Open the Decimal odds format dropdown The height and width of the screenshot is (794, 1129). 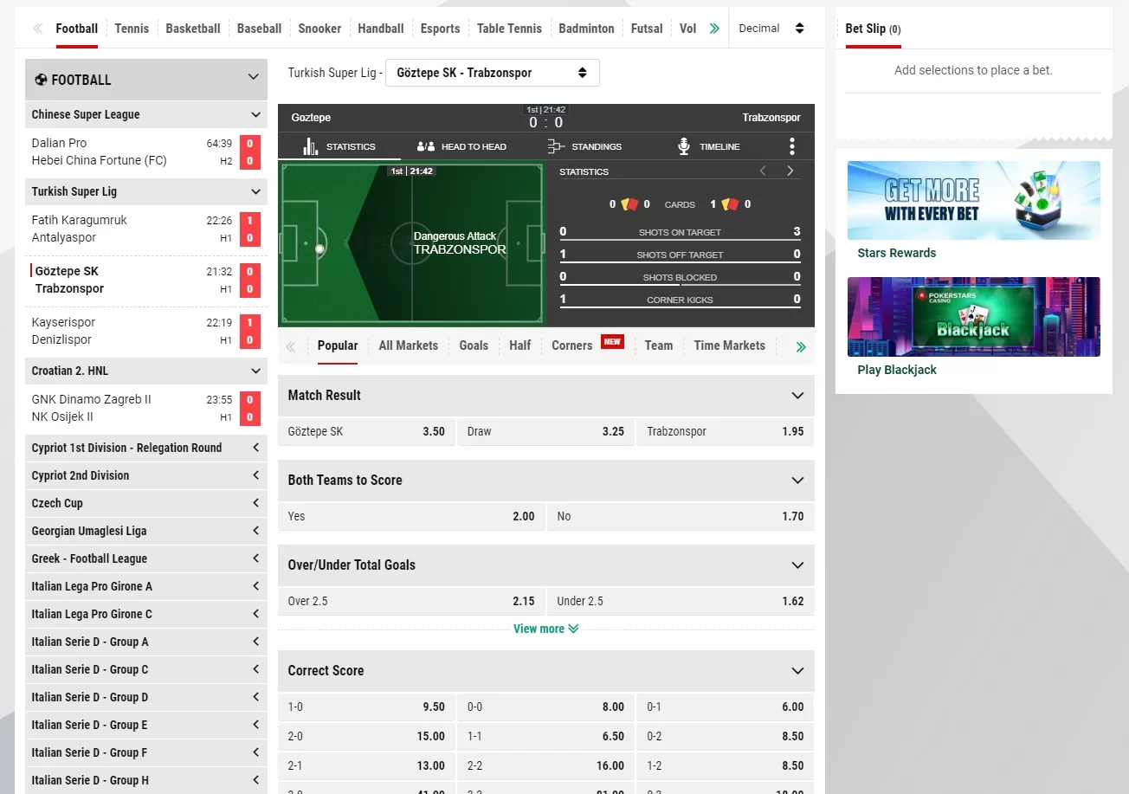[x=771, y=29]
